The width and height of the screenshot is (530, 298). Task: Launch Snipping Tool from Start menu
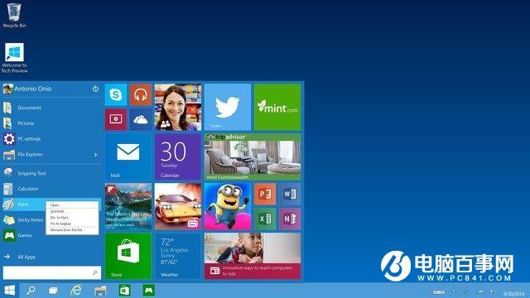(51, 173)
